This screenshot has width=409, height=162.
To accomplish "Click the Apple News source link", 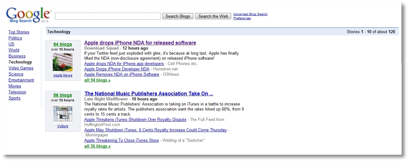I will [63, 75].
